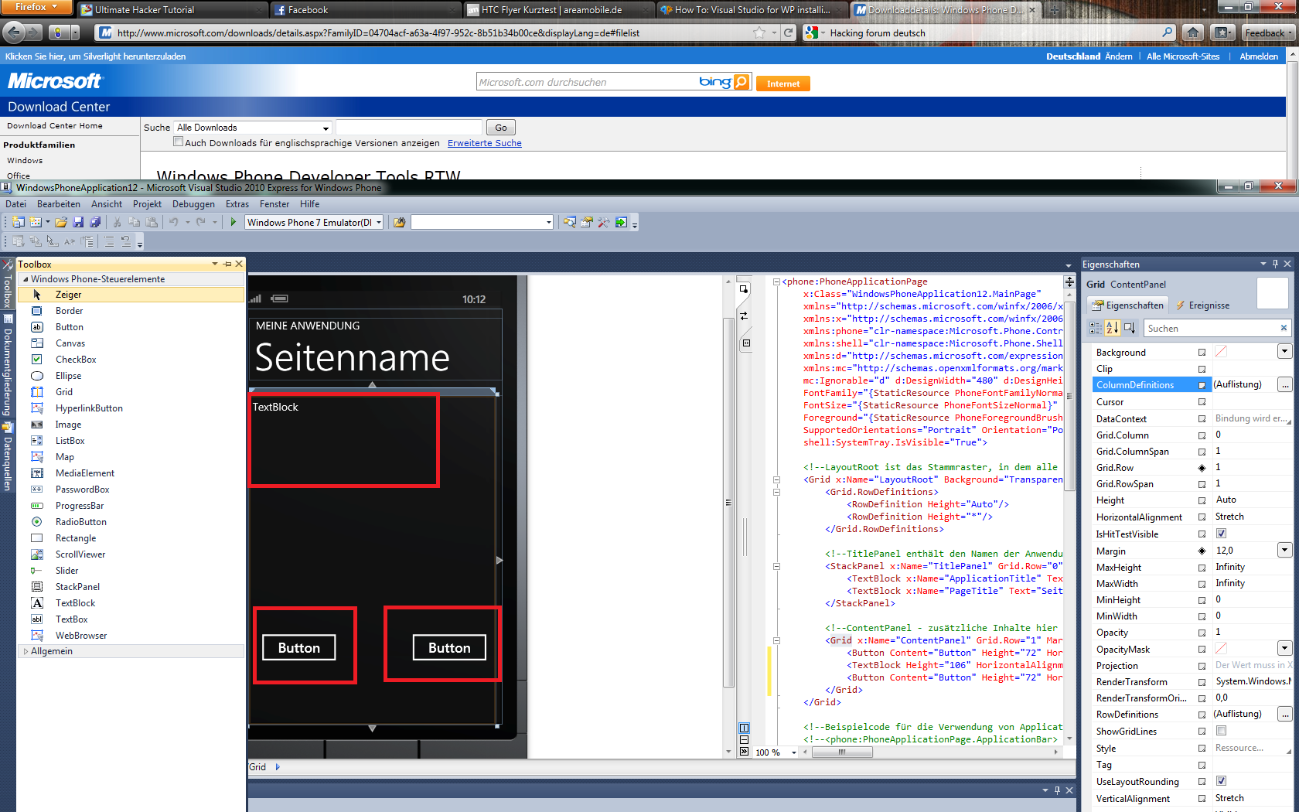
Task: Edit ColumnDefinitions with the ellipsis button
Action: (1284, 384)
